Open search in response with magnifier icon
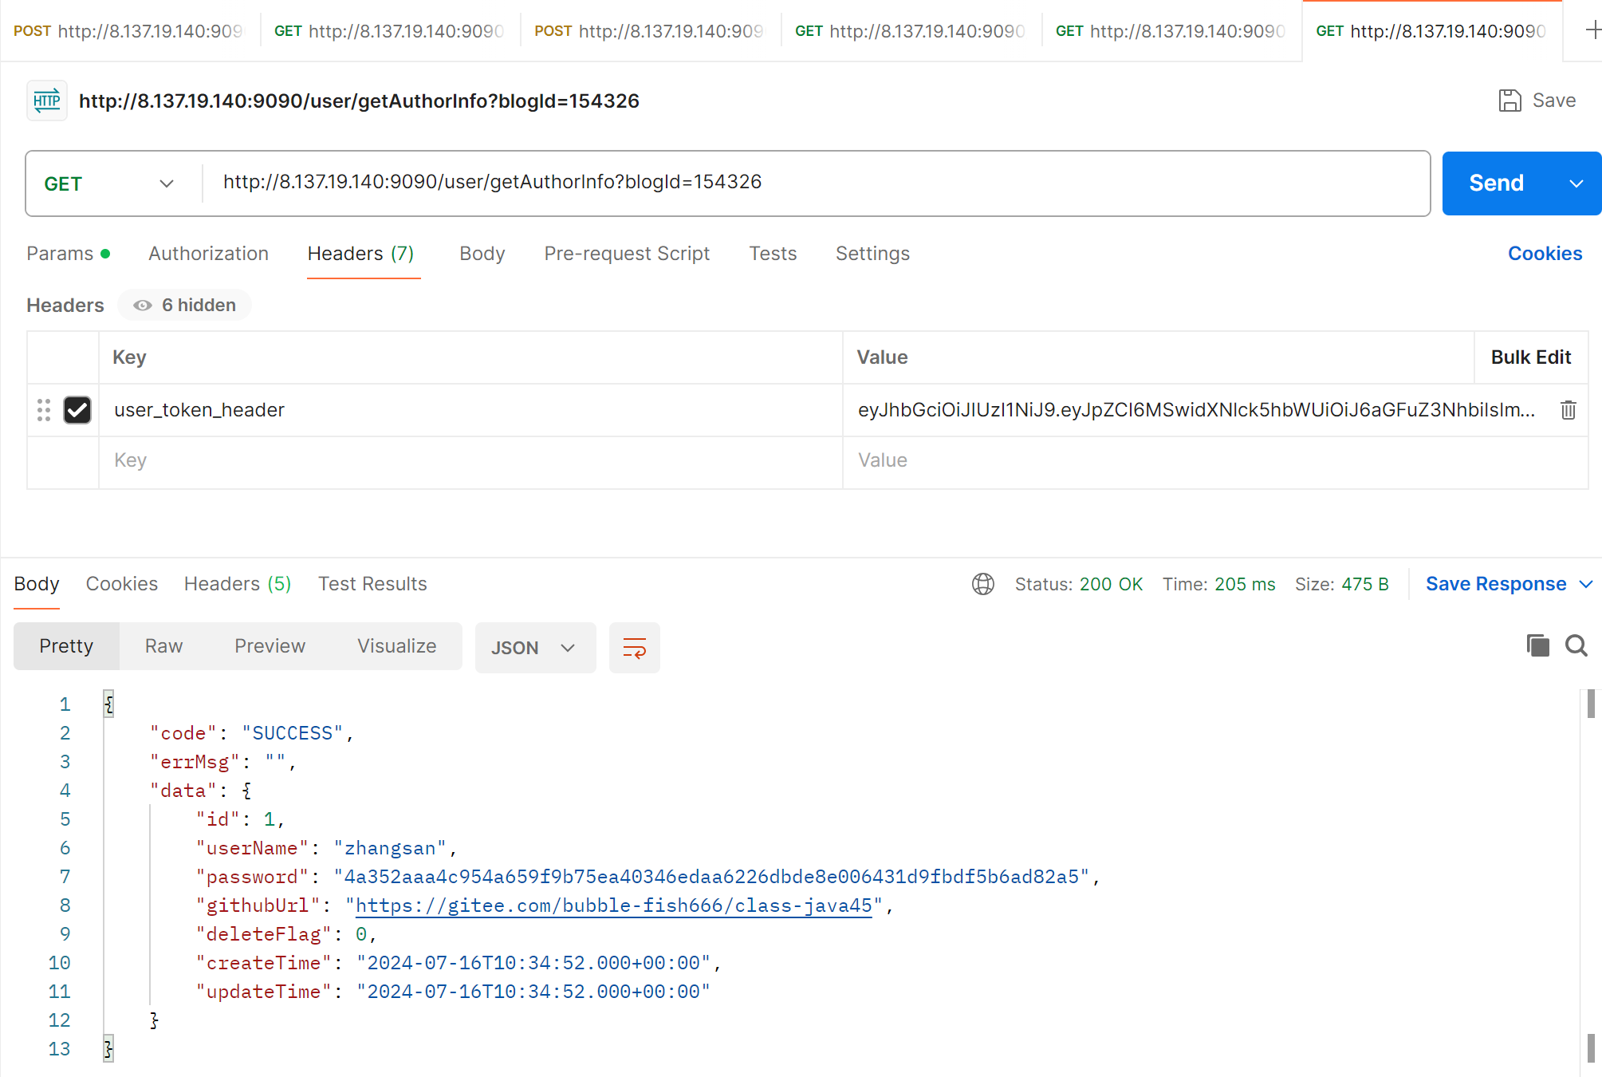Viewport: 1602px width, 1077px height. pos(1576,645)
